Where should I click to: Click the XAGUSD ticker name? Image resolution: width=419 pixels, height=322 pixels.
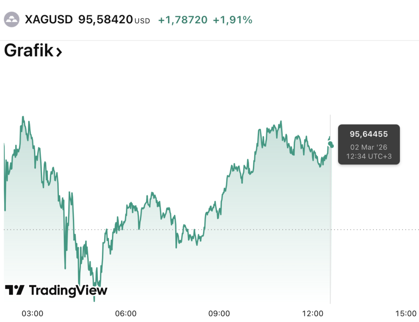(49, 19)
